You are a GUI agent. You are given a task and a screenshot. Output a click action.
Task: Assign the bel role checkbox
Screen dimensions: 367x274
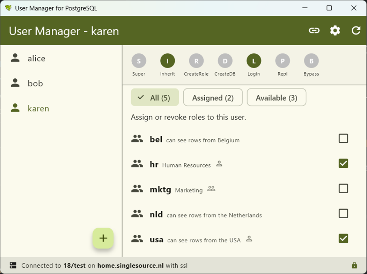coord(343,139)
